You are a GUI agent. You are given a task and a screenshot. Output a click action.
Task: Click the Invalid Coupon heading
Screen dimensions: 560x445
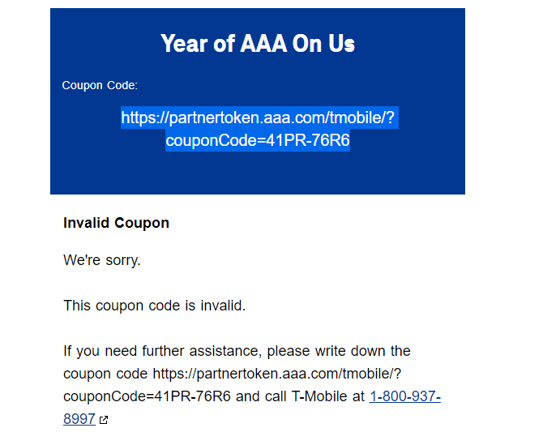[116, 223]
